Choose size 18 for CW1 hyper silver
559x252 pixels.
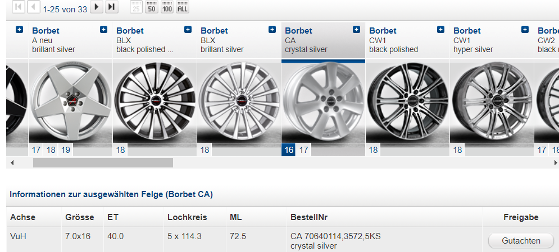pos(457,150)
